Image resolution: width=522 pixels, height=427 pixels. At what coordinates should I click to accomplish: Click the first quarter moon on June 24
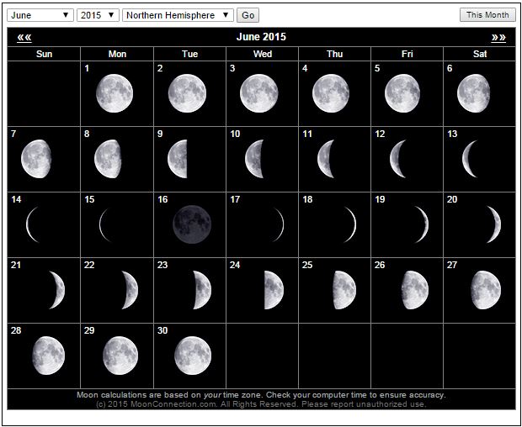point(273,289)
